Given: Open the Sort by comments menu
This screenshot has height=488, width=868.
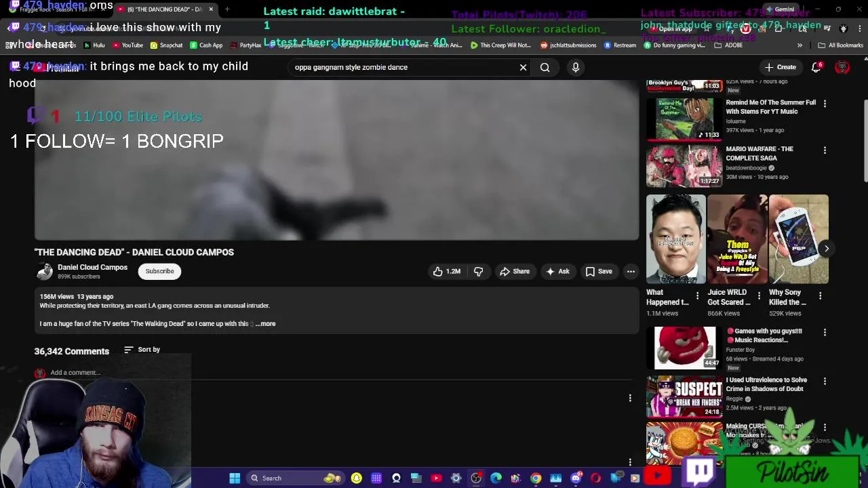Looking at the screenshot, I should [x=142, y=350].
